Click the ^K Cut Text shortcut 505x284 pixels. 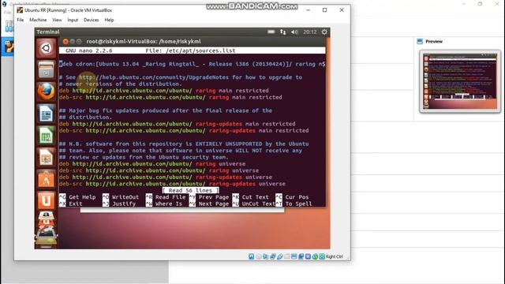[251, 197]
